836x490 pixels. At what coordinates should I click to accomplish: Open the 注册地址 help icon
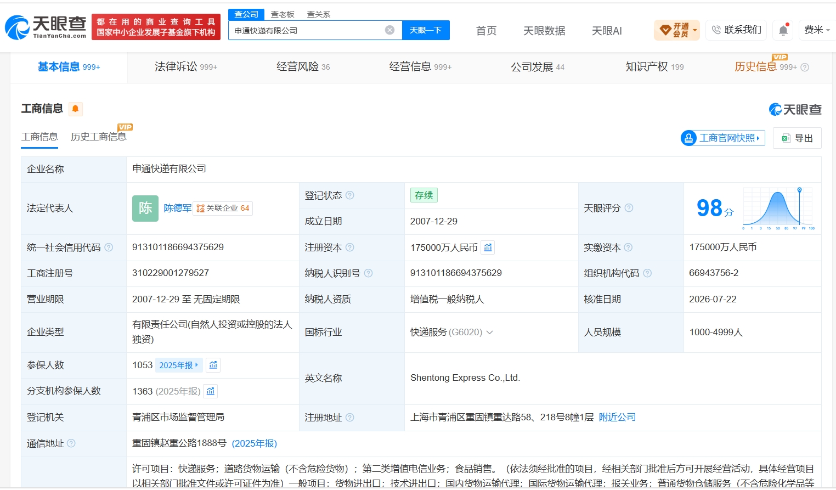tap(350, 418)
